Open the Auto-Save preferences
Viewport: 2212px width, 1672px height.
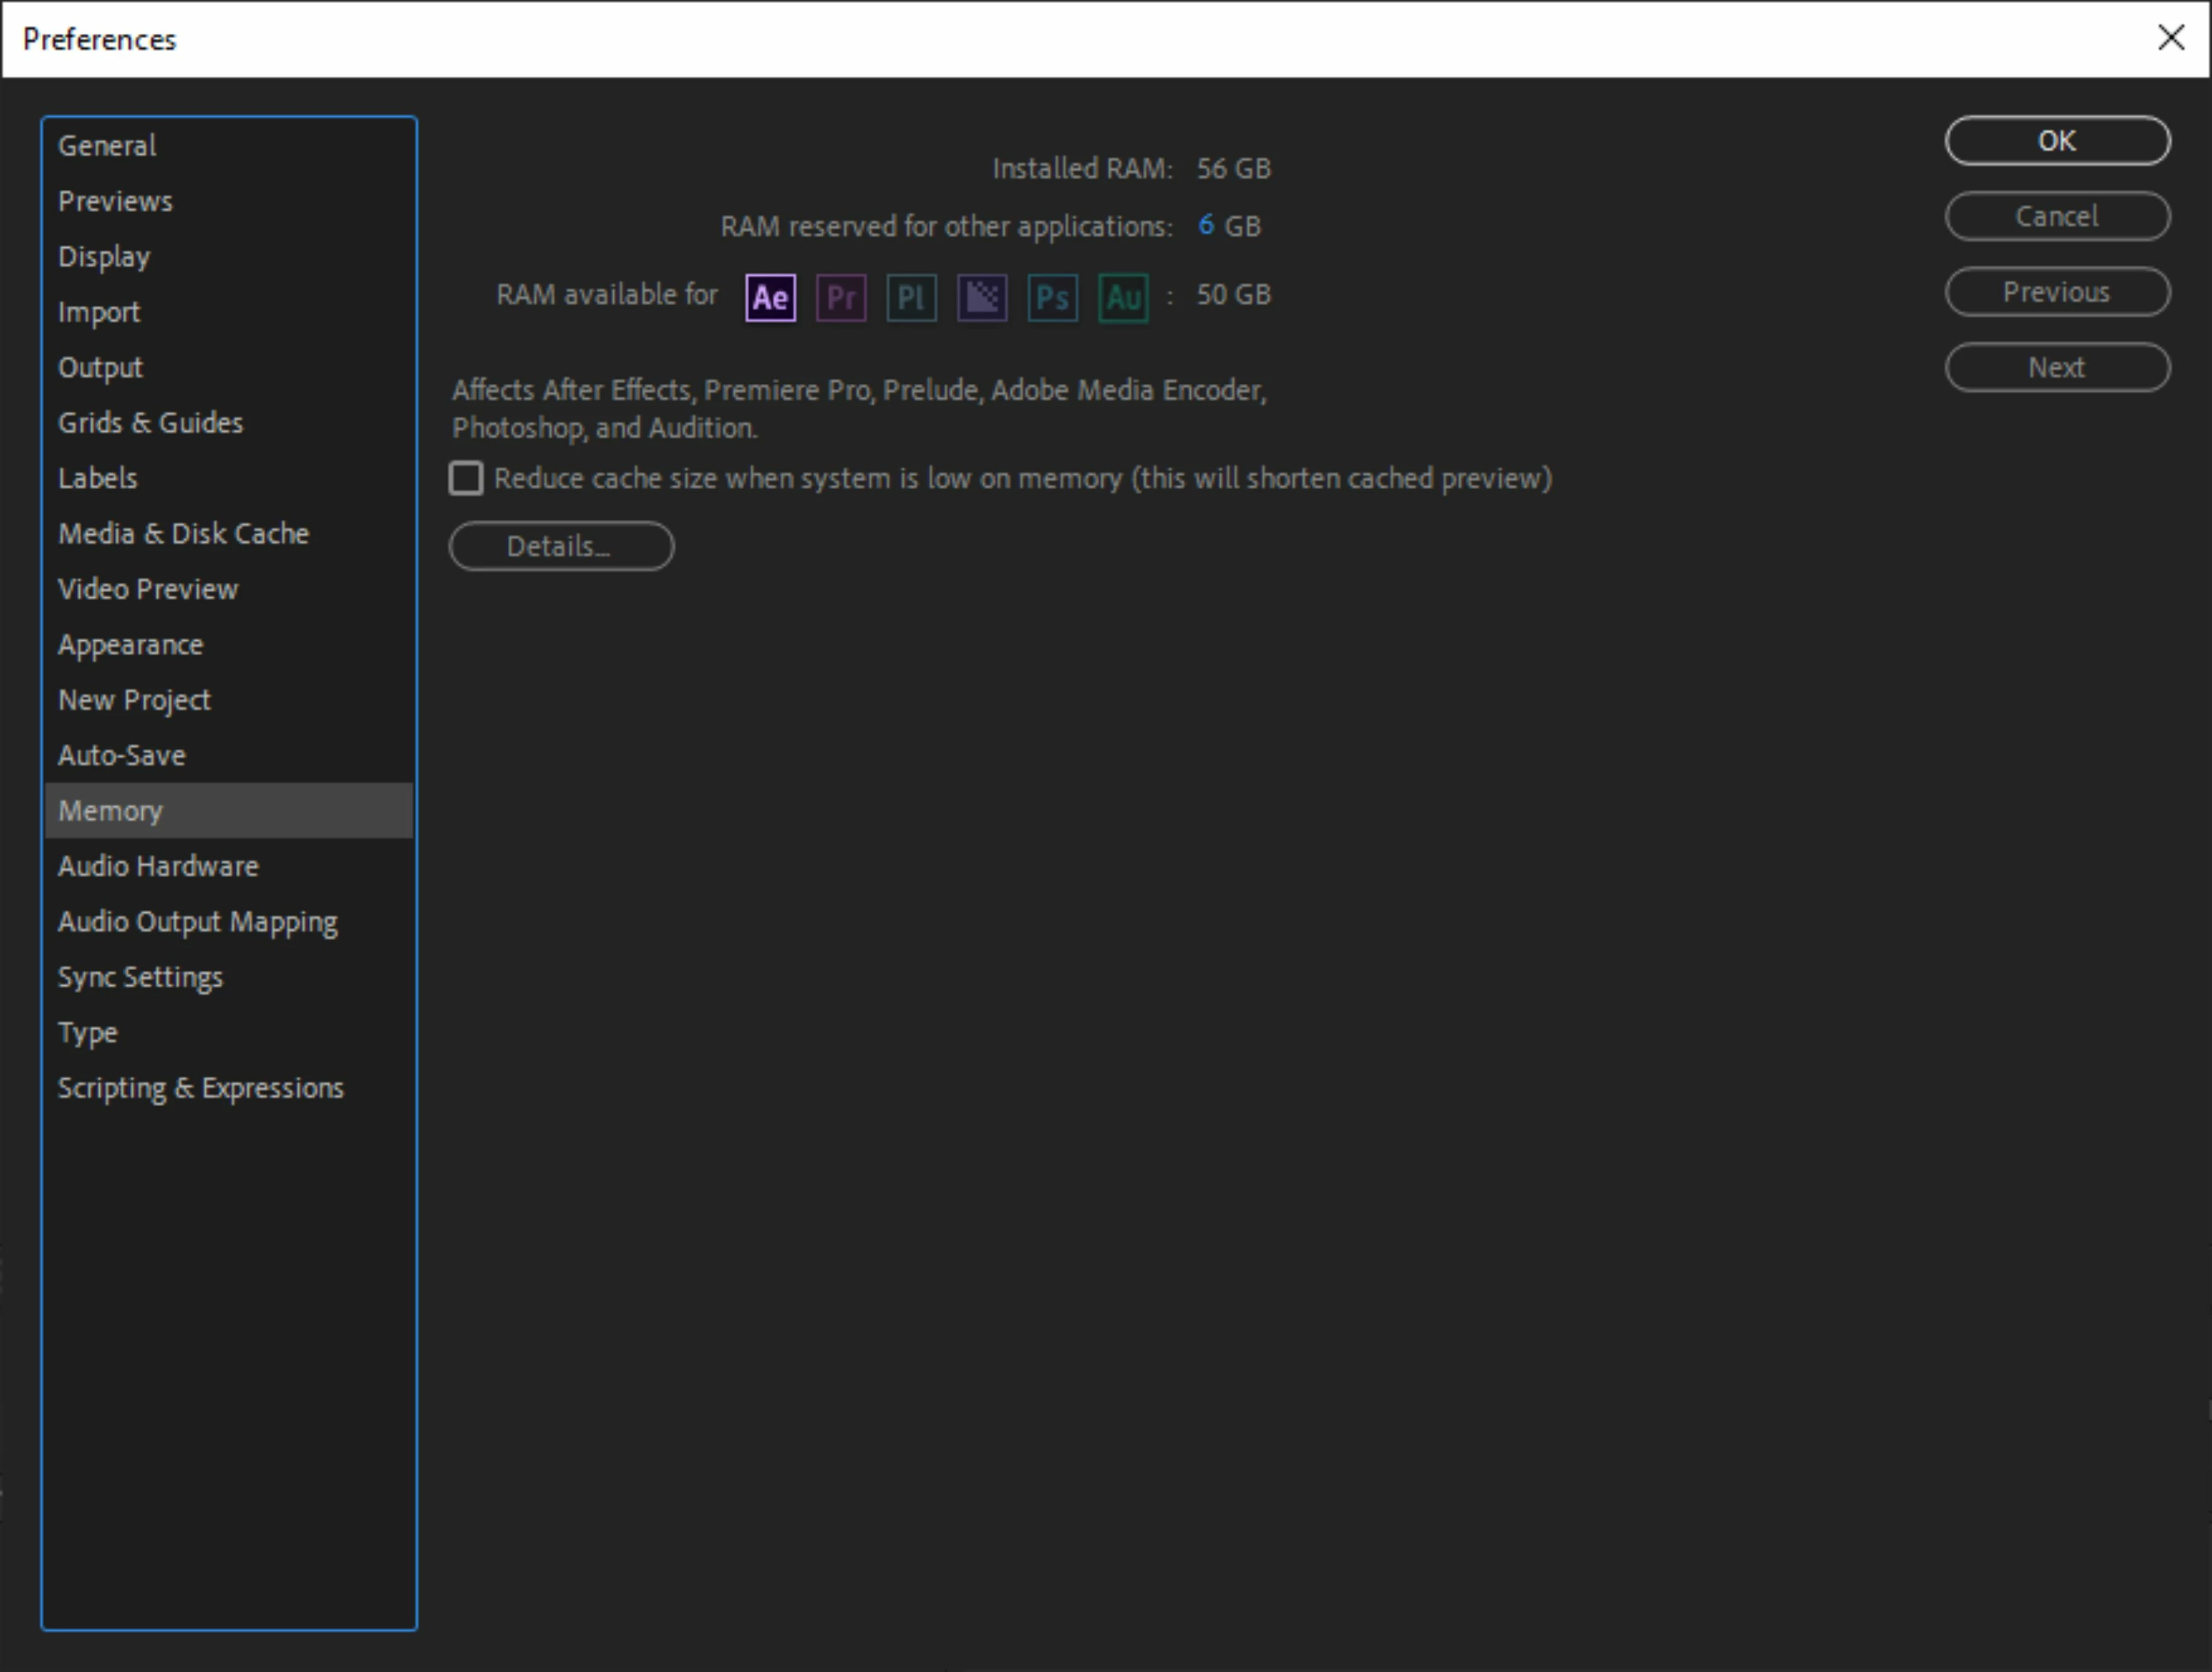[121, 756]
